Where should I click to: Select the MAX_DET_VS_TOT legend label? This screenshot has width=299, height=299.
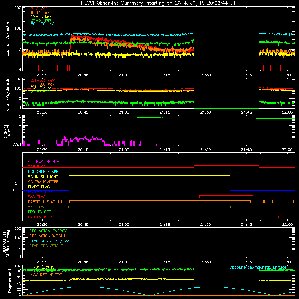tap(46, 275)
